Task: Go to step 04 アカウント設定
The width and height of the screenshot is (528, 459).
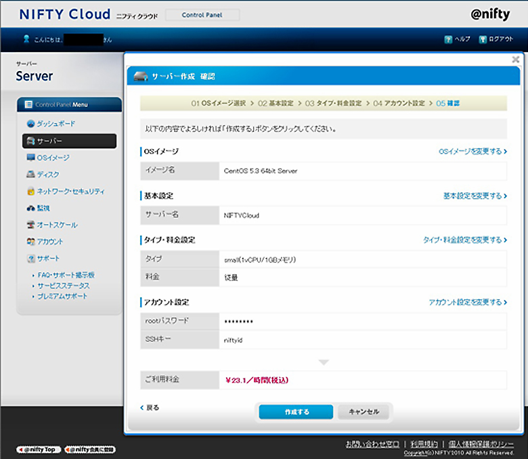Action: tap(399, 104)
